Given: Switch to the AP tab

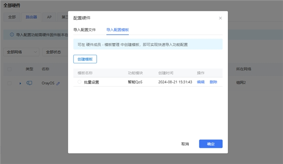Looking at the screenshot, I should tap(49, 17).
